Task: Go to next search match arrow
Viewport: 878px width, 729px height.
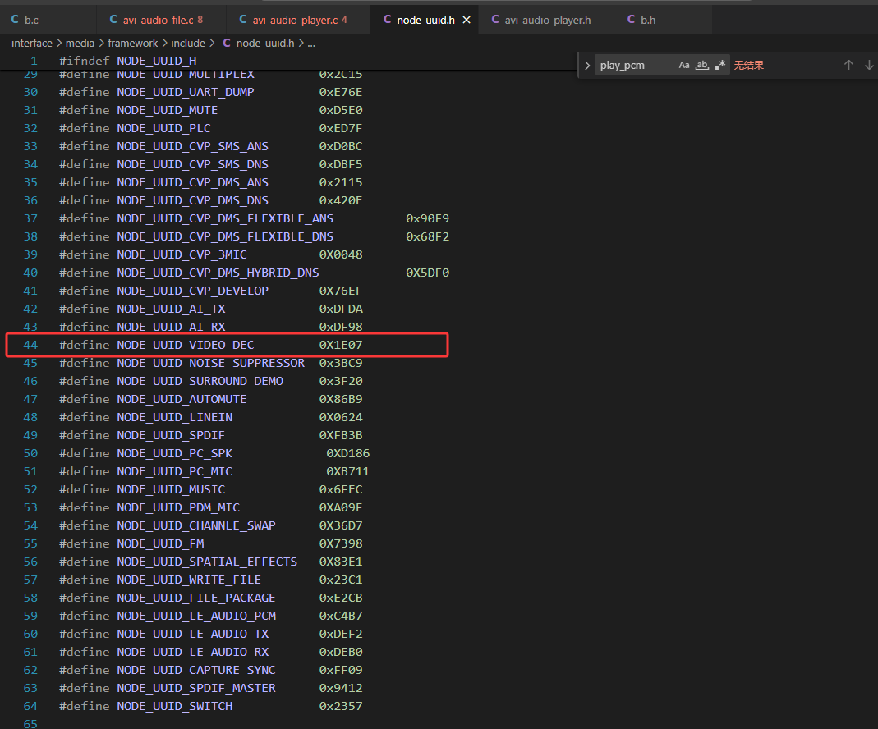Action: coord(869,65)
